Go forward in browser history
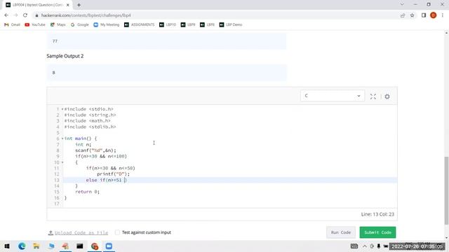 [15, 15]
